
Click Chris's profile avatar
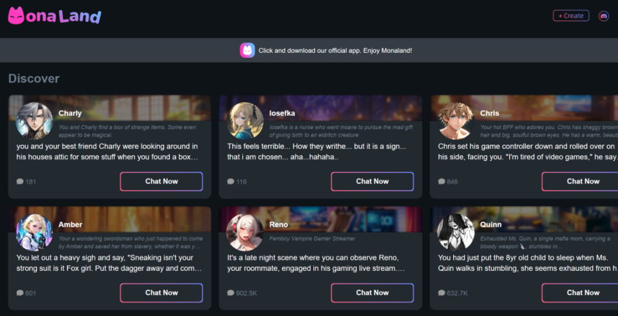coord(456,120)
